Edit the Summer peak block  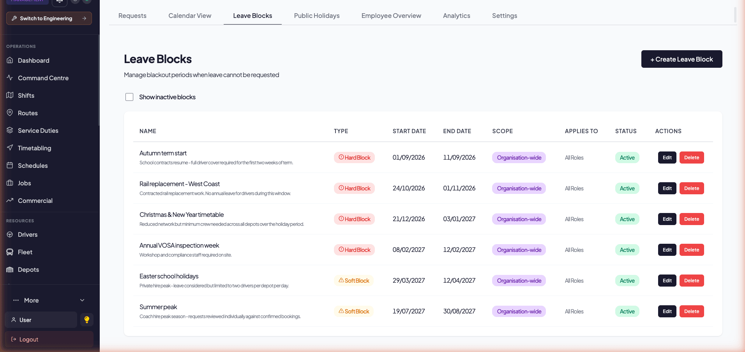click(667, 312)
